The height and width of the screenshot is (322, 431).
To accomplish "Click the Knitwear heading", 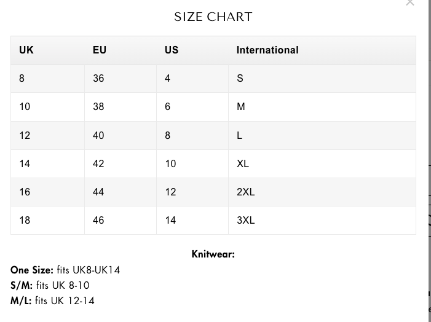I will click(213, 254).
